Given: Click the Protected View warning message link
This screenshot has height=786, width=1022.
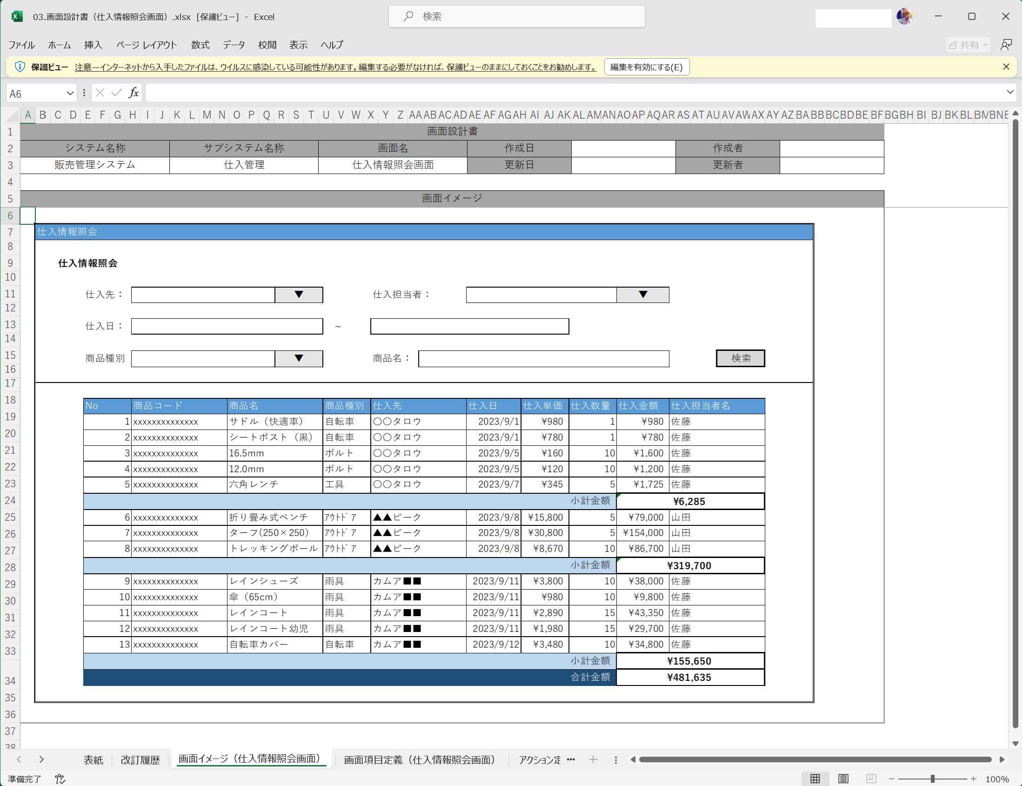Looking at the screenshot, I should pyautogui.click(x=335, y=67).
